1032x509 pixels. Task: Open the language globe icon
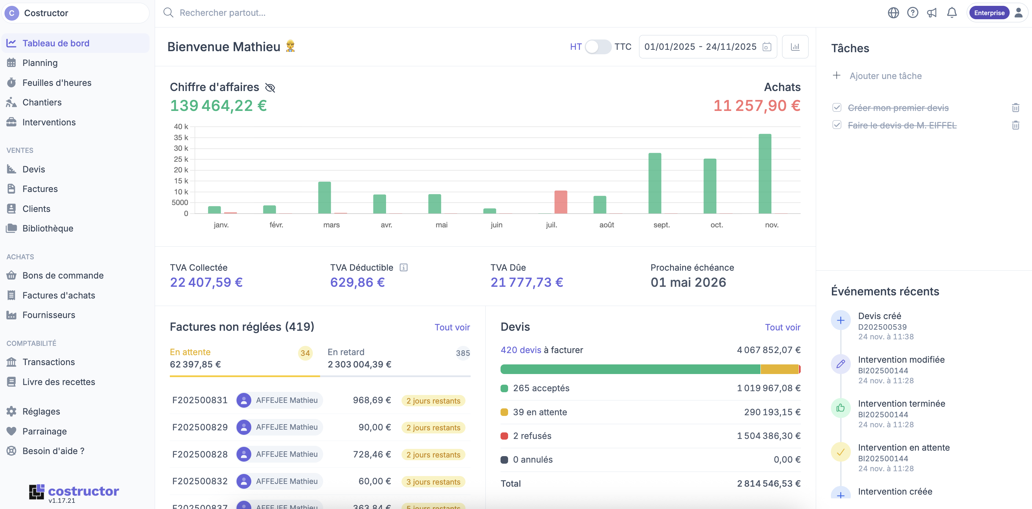[x=893, y=13]
